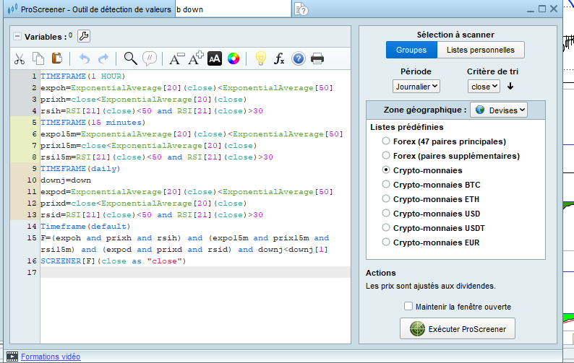Click the Cut scissors icon
This screenshot has width=574, height=363.
(20, 58)
